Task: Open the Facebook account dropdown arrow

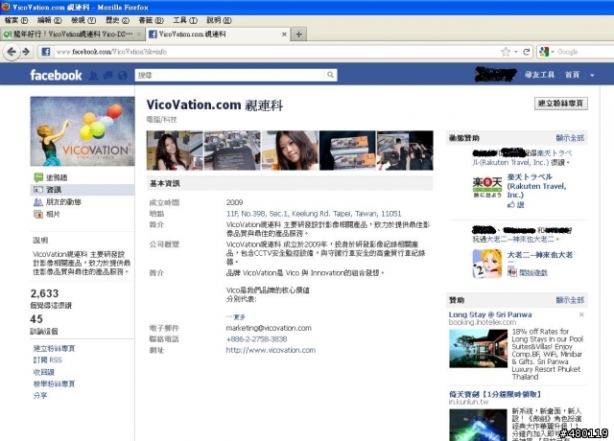Action: pyautogui.click(x=592, y=75)
